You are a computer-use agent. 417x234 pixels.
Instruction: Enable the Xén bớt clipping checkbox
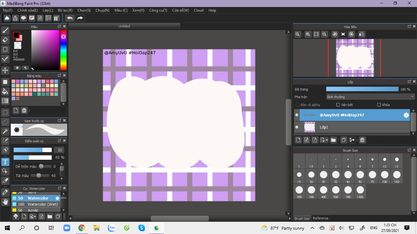click(338, 105)
